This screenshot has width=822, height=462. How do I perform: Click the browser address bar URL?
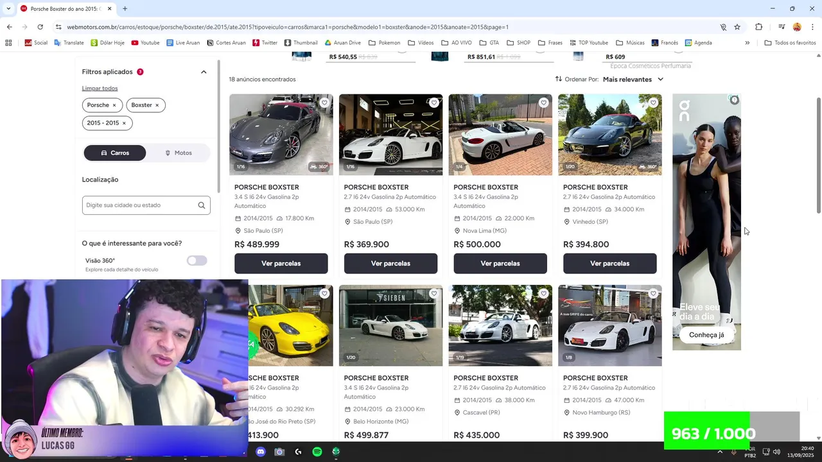(288, 27)
